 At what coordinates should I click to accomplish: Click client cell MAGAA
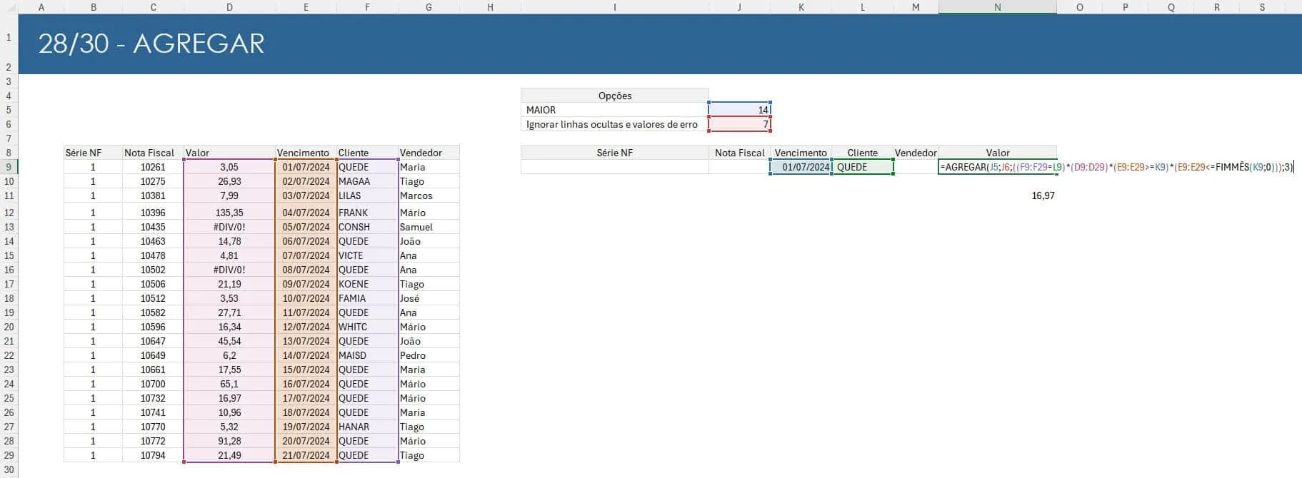367,181
